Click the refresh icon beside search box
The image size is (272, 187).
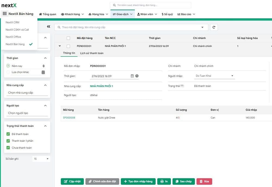pos(214,27)
